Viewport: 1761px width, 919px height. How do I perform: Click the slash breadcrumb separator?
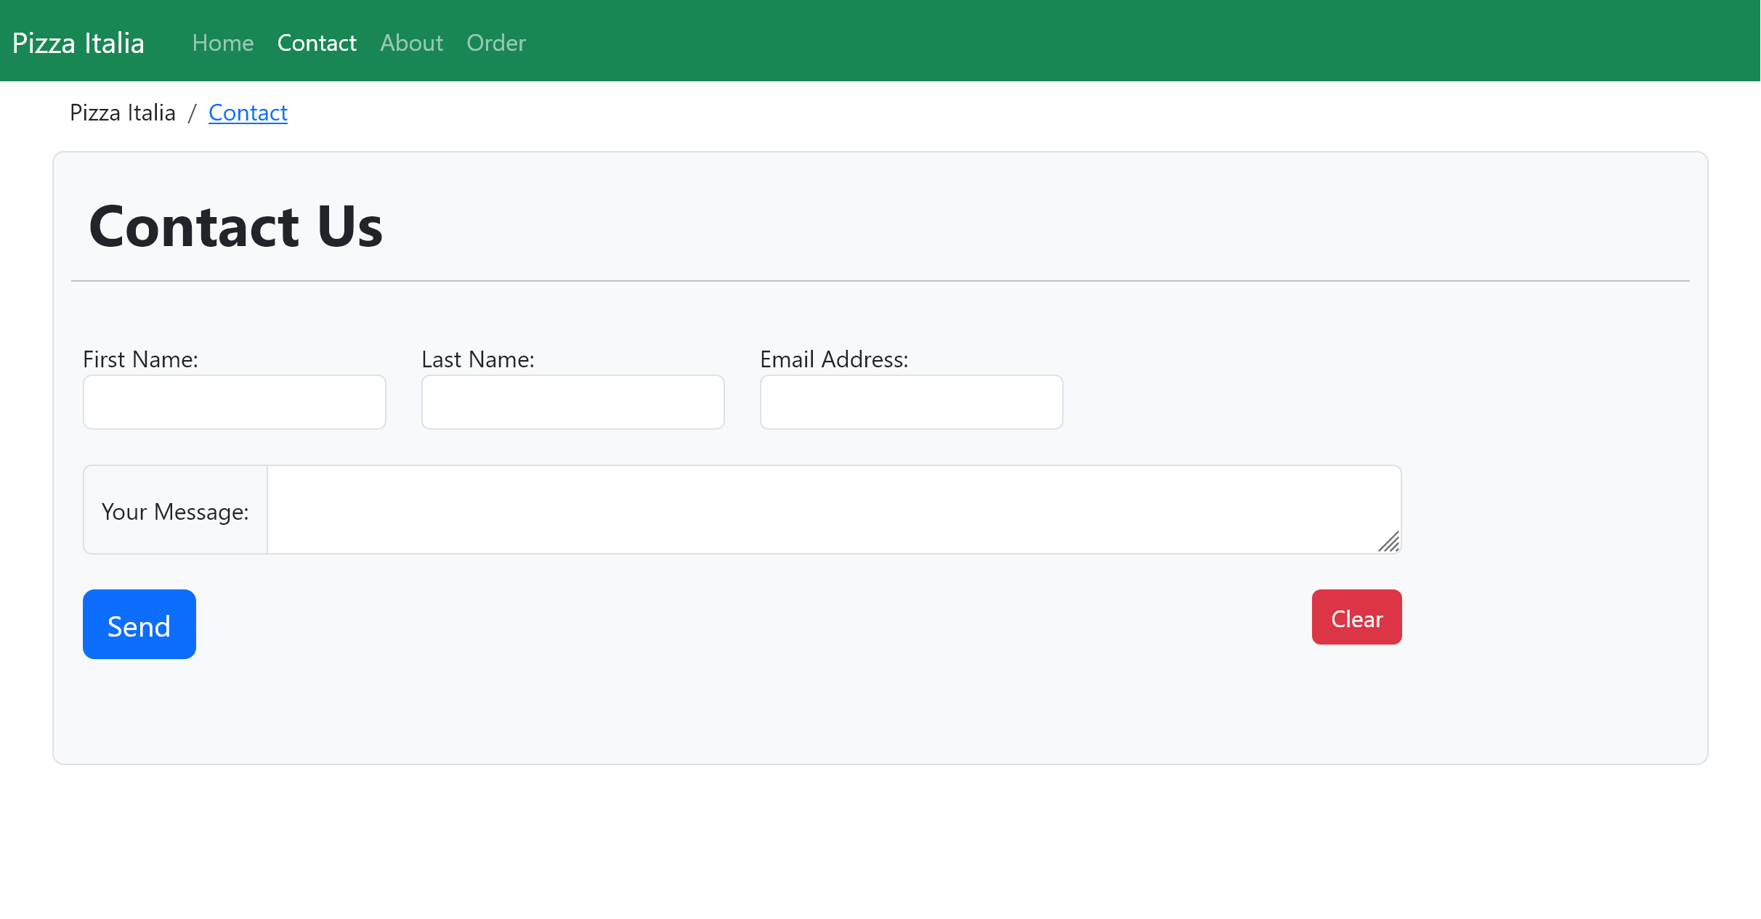point(192,113)
